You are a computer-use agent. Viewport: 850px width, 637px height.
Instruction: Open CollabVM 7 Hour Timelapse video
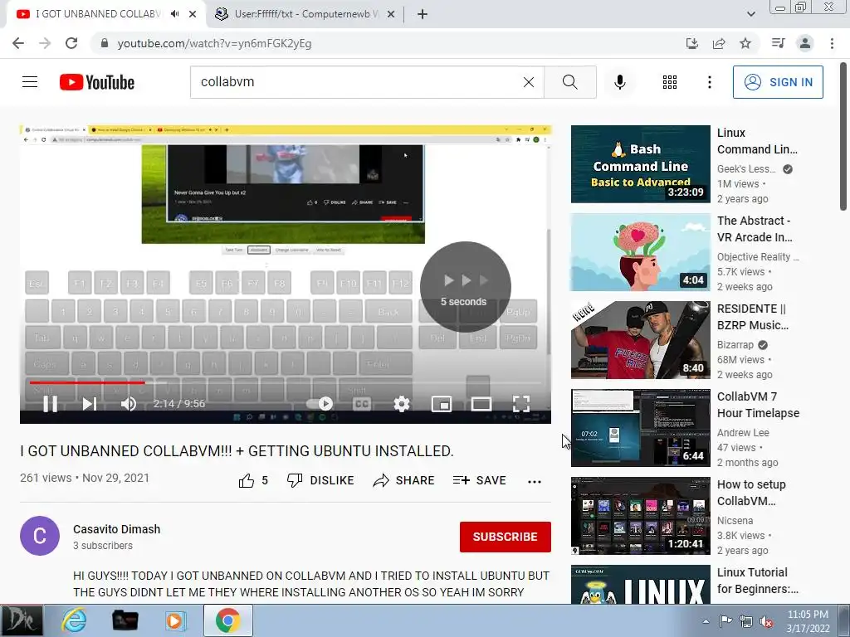[x=640, y=428]
